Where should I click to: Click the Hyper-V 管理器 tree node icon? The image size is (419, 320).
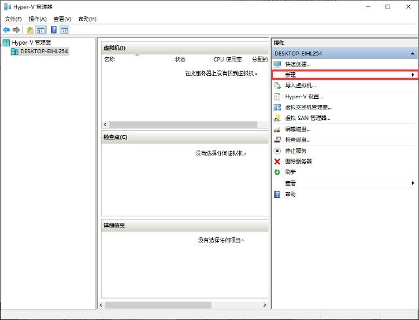point(6,43)
